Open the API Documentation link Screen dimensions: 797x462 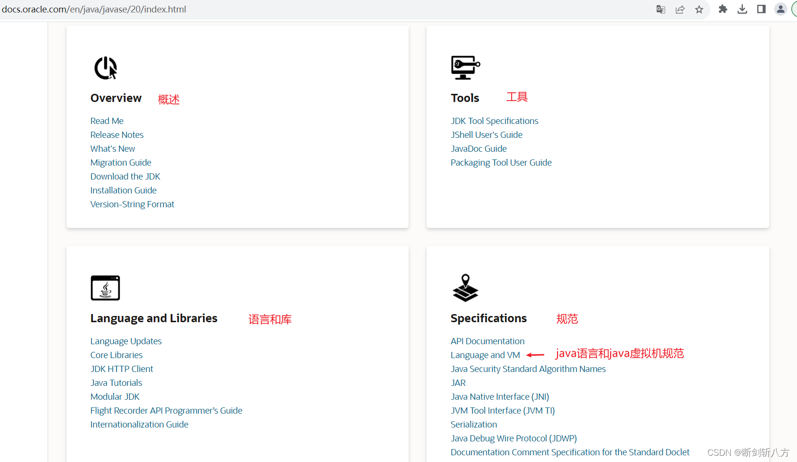pos(488,341)
